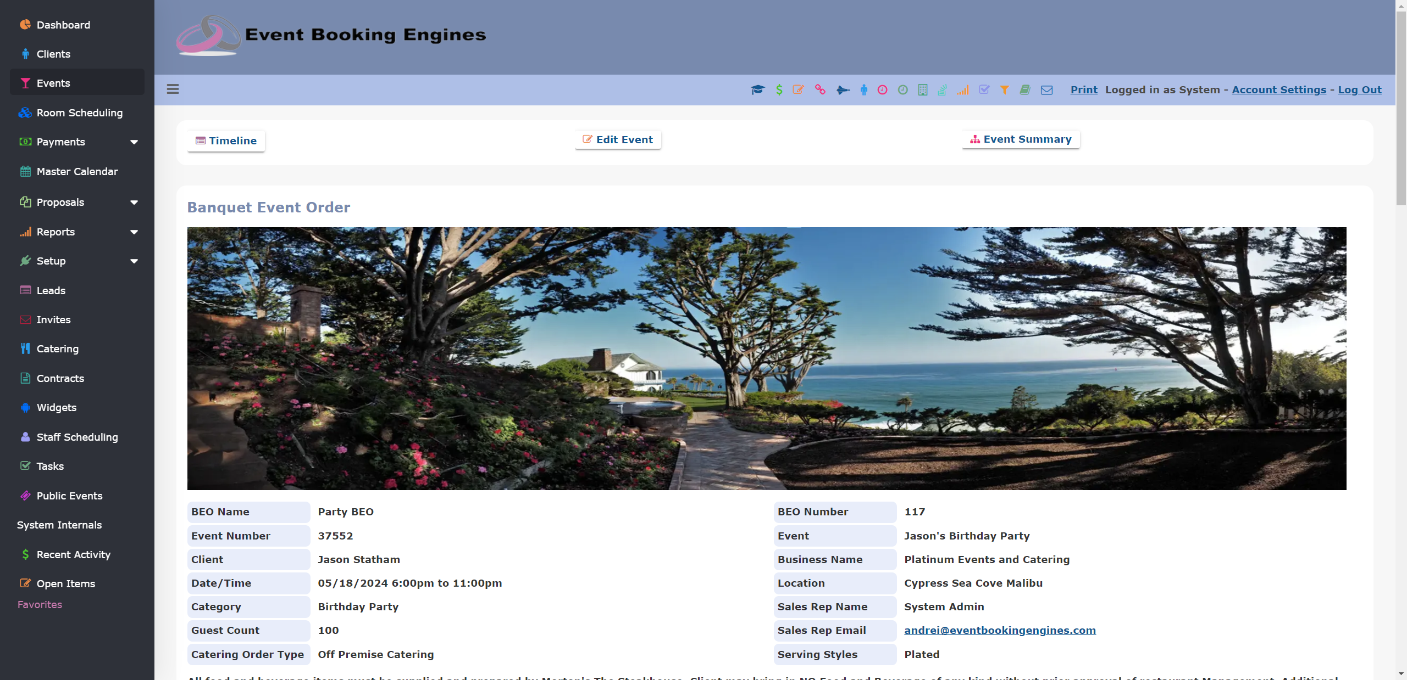Click the pink chain link toolbar icon
Image resolution: width=1407 pixels, height=680 pixels.
coord(820,89)
